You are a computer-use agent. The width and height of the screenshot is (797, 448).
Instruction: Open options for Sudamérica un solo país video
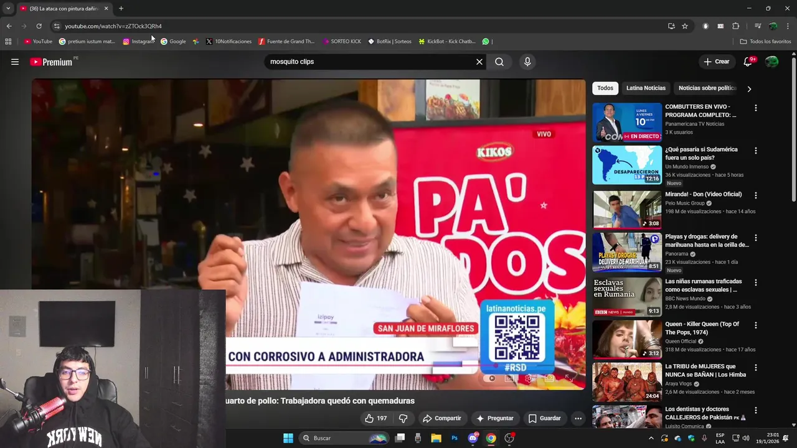(x=756, y=151)
